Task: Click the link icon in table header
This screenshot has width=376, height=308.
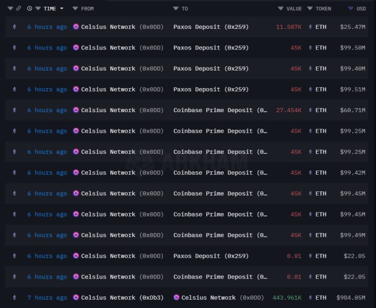Action: [x=19, y=8]
